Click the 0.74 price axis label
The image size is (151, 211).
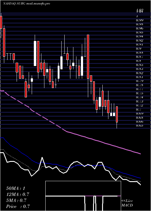tap(140, 97)
